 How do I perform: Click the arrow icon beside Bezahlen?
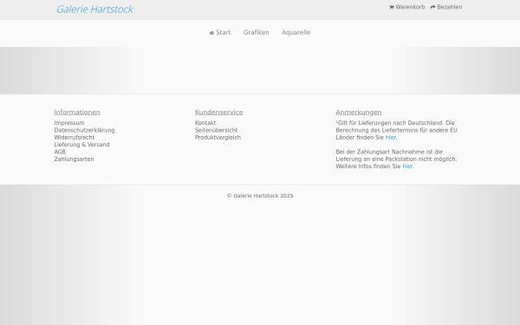pyautogui.click(x=432, y=7)
